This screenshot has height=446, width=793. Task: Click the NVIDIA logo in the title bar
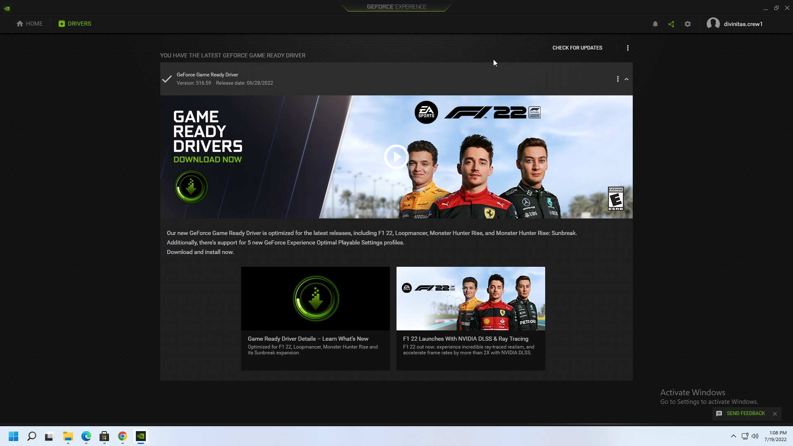coord(7,8)
